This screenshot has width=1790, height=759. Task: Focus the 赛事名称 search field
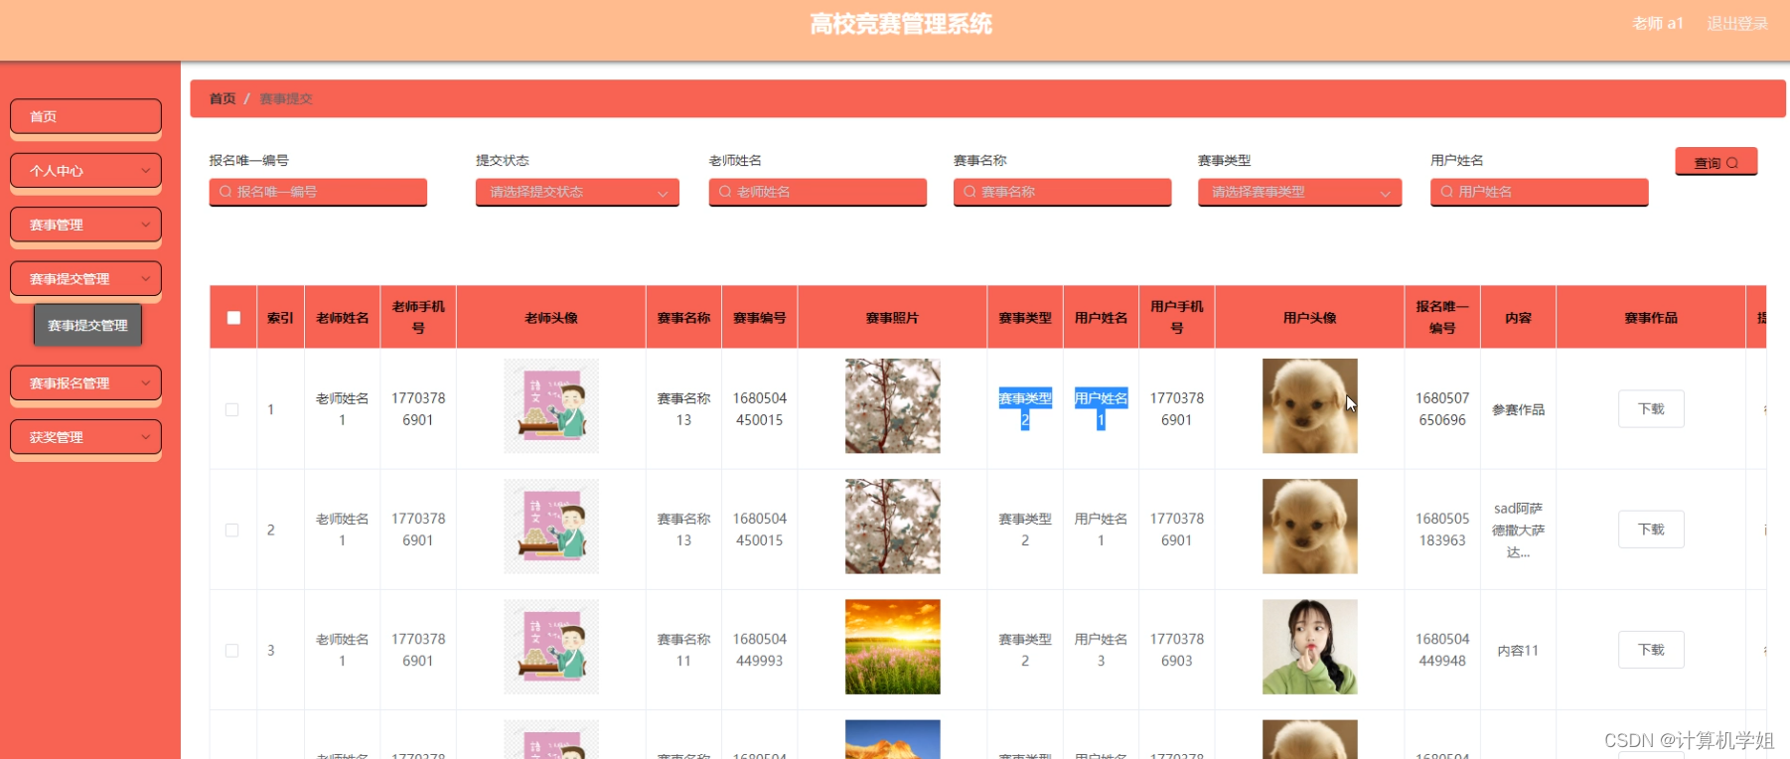point(1062,192)
